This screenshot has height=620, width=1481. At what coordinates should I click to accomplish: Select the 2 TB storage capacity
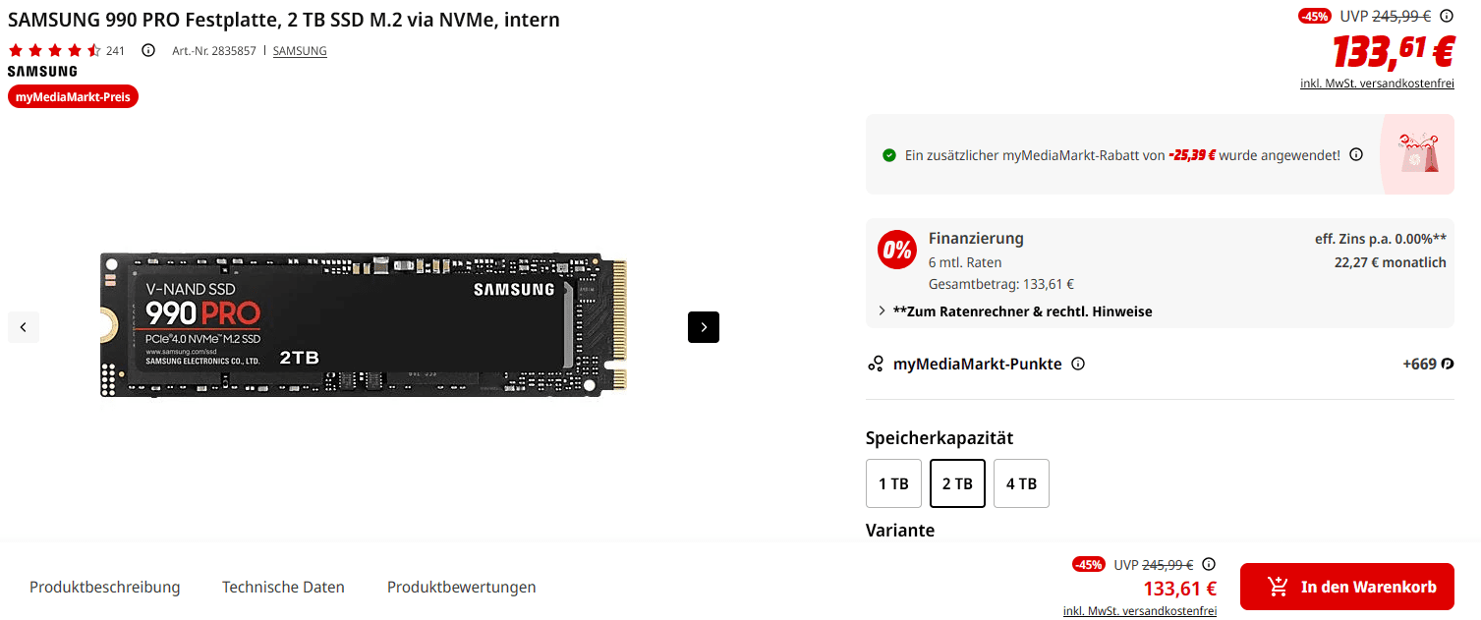click(957, 483)
